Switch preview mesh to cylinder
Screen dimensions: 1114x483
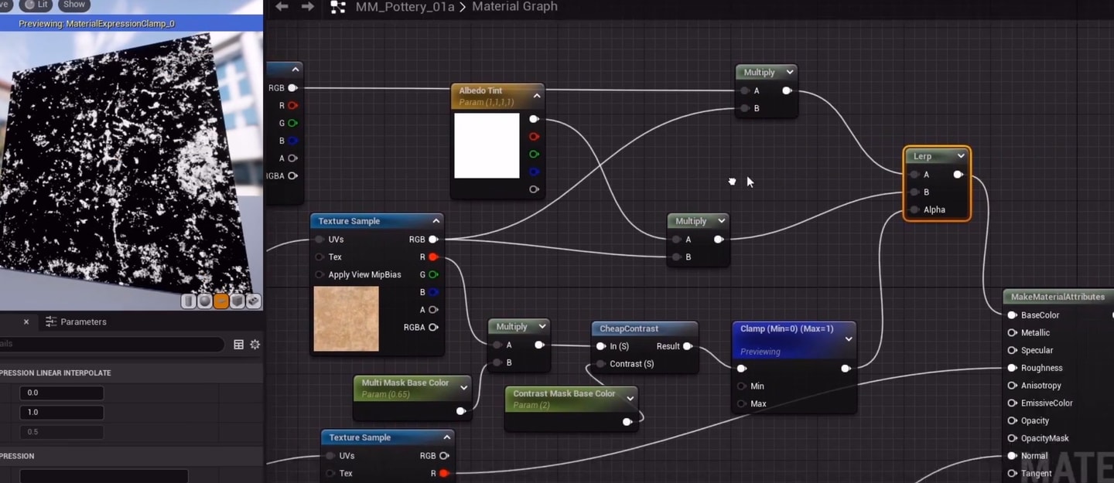pos(189,301)
